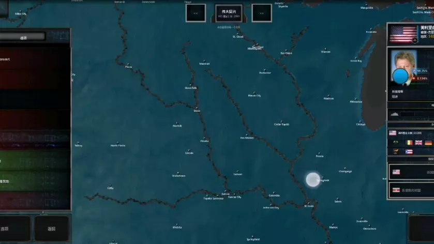Click the mountain terrain icon
The height and width of the screenshot is (244, 434).
pyautogui.click(x=394, y=114)
